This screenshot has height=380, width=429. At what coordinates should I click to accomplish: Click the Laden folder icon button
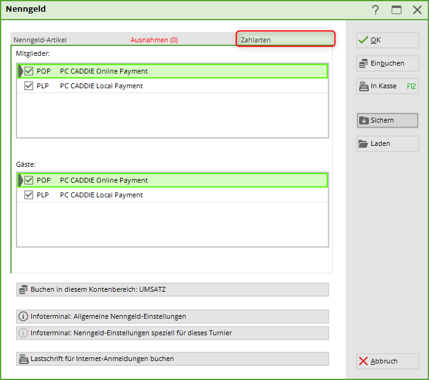pyautogui.click(x=363, y=143)
